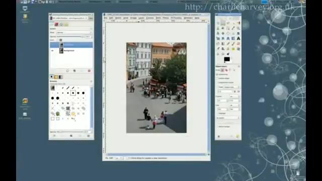Choose the add to selection mode icon
322x181 pixels.
226,70
